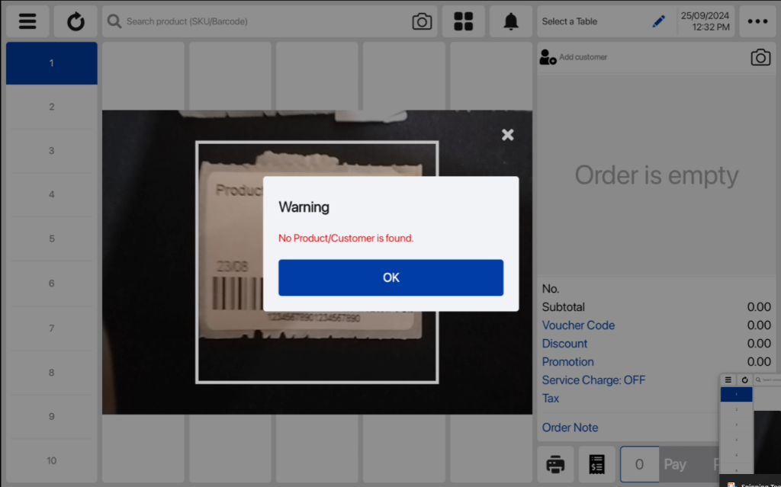This screenshot has height=487, width=781.
Task: Open the Promotion link
Action: 567,362
